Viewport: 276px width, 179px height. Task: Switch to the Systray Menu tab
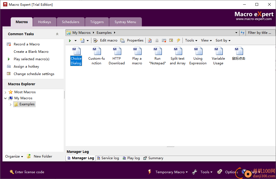click(125, 22)
